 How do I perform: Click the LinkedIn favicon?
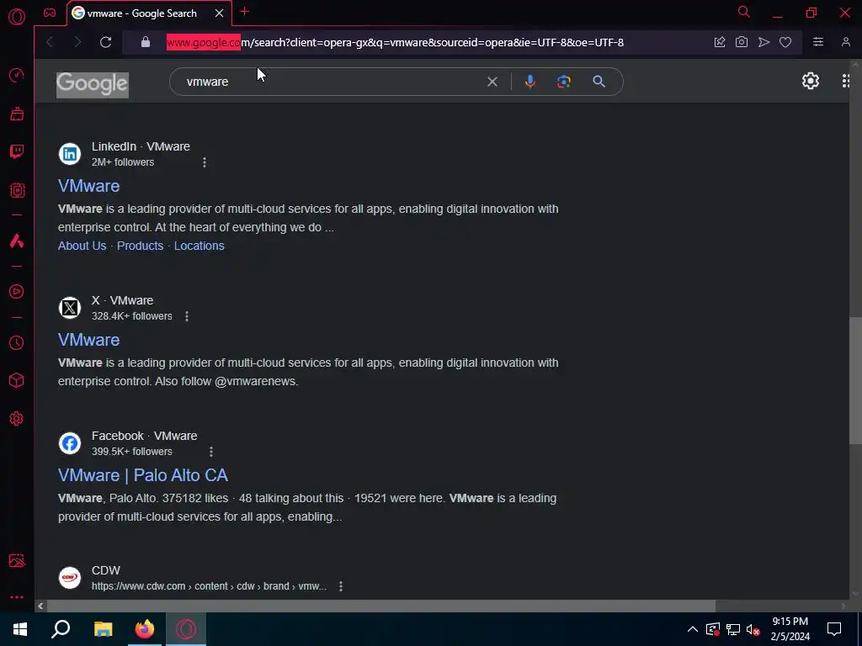(70, 154)
